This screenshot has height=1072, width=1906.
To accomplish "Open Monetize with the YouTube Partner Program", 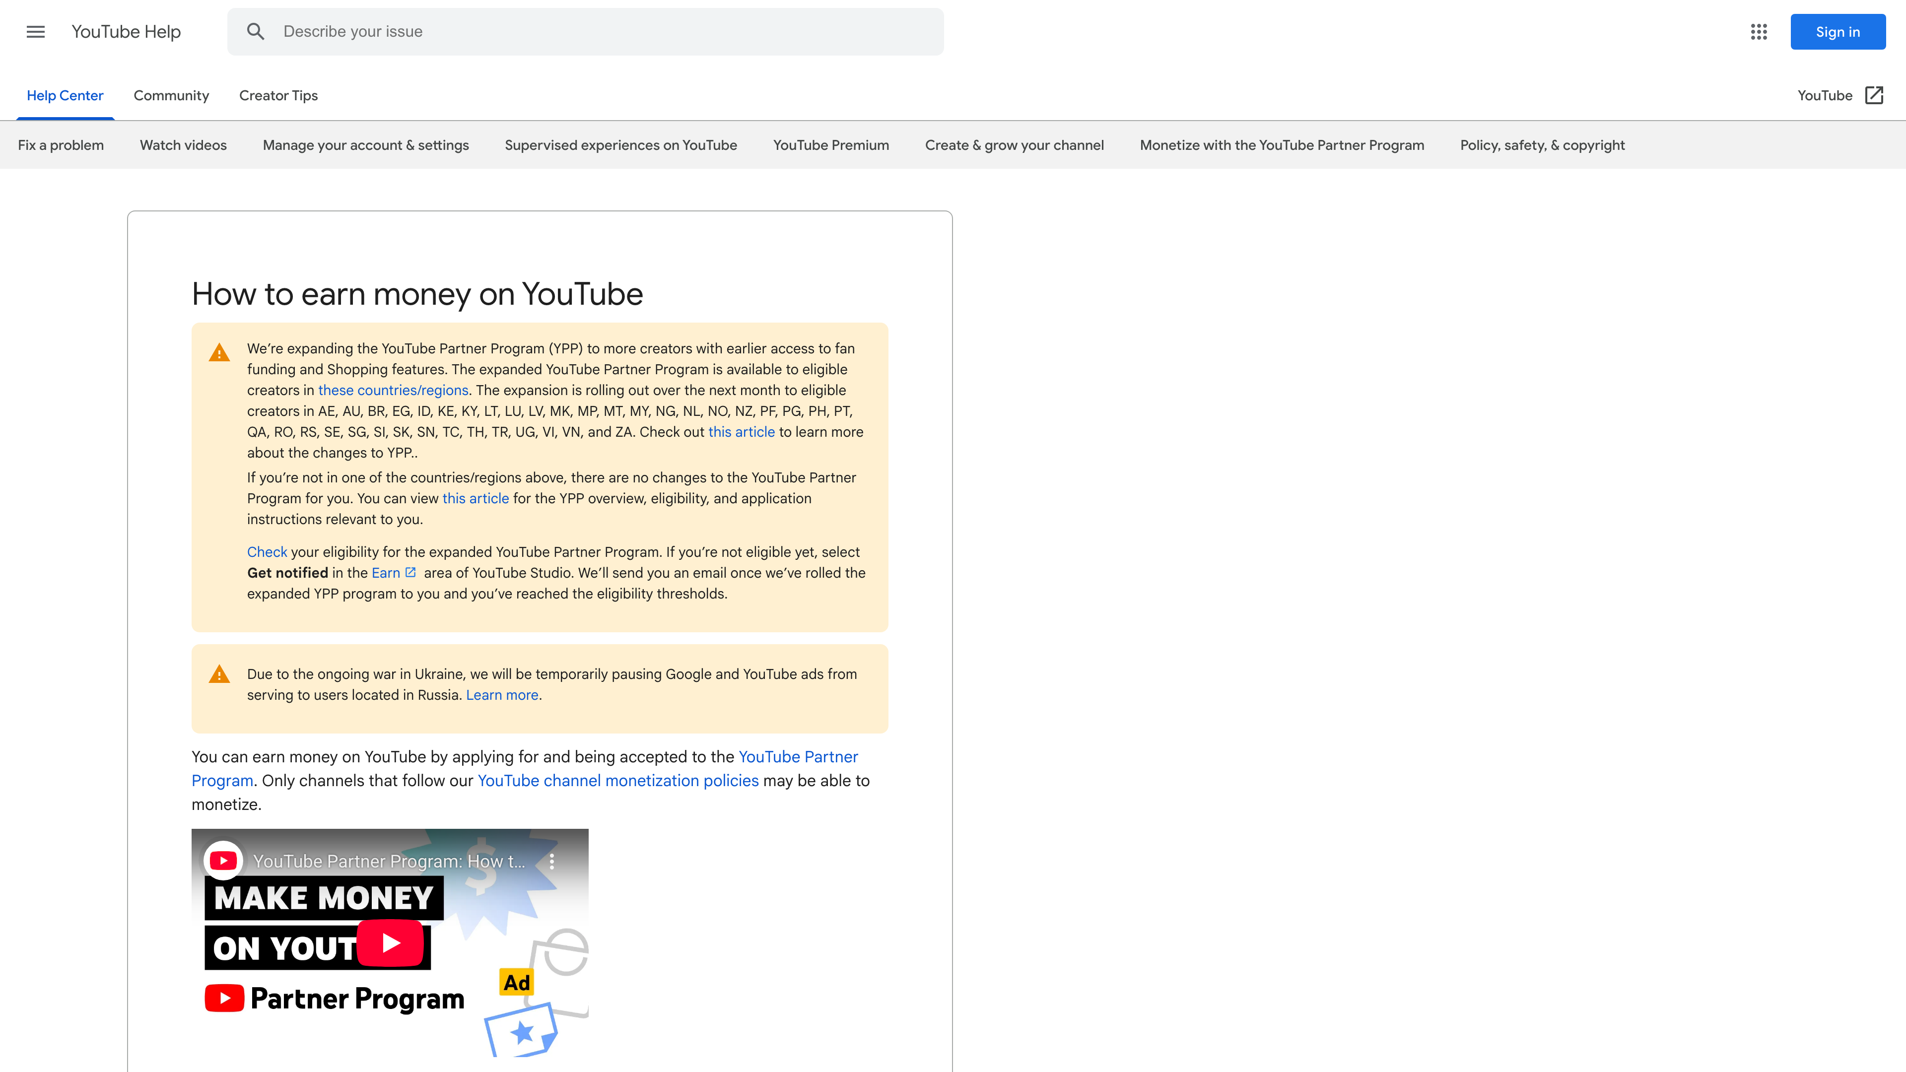I will [x=1282, y=145].
